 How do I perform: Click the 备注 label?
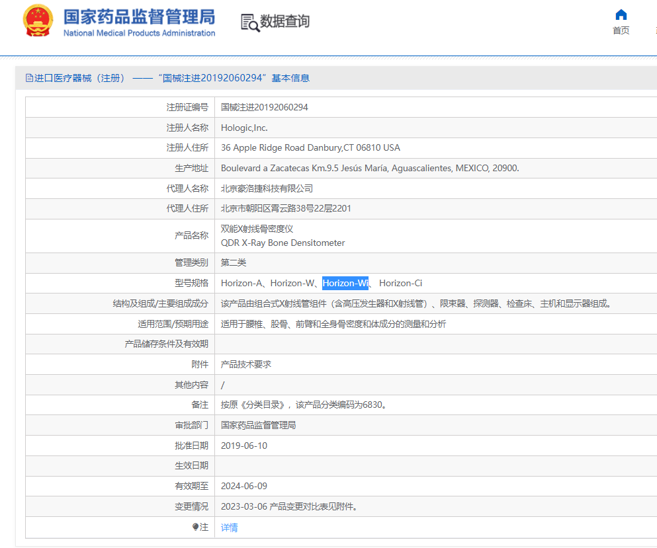coord(200,405)
